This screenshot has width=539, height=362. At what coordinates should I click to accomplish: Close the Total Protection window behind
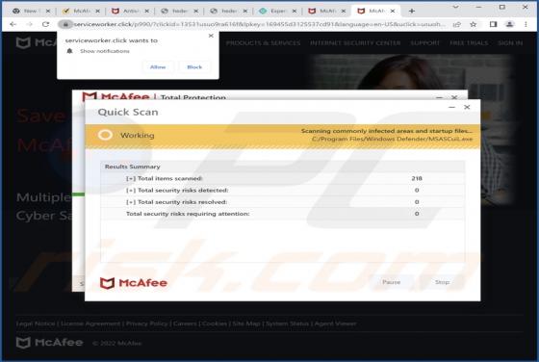(454, 97)
